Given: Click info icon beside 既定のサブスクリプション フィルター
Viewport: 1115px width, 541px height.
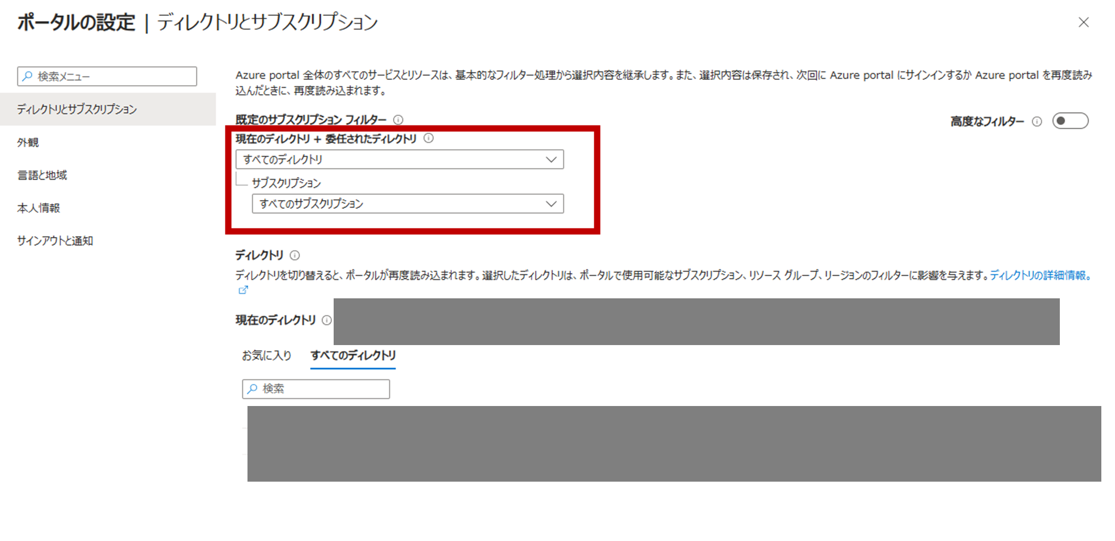Looking at the screenshot, I should point(398,120).
